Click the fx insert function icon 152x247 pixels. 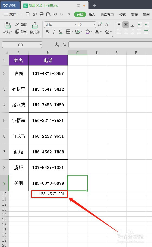(64, 45)
